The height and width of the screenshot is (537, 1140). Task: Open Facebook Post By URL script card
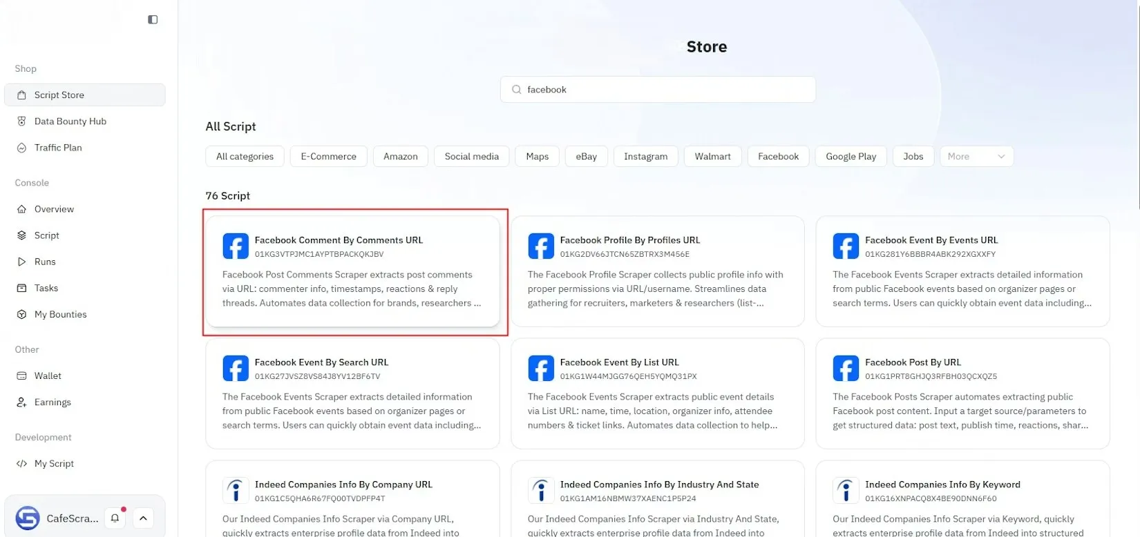[x=962, y=393]
